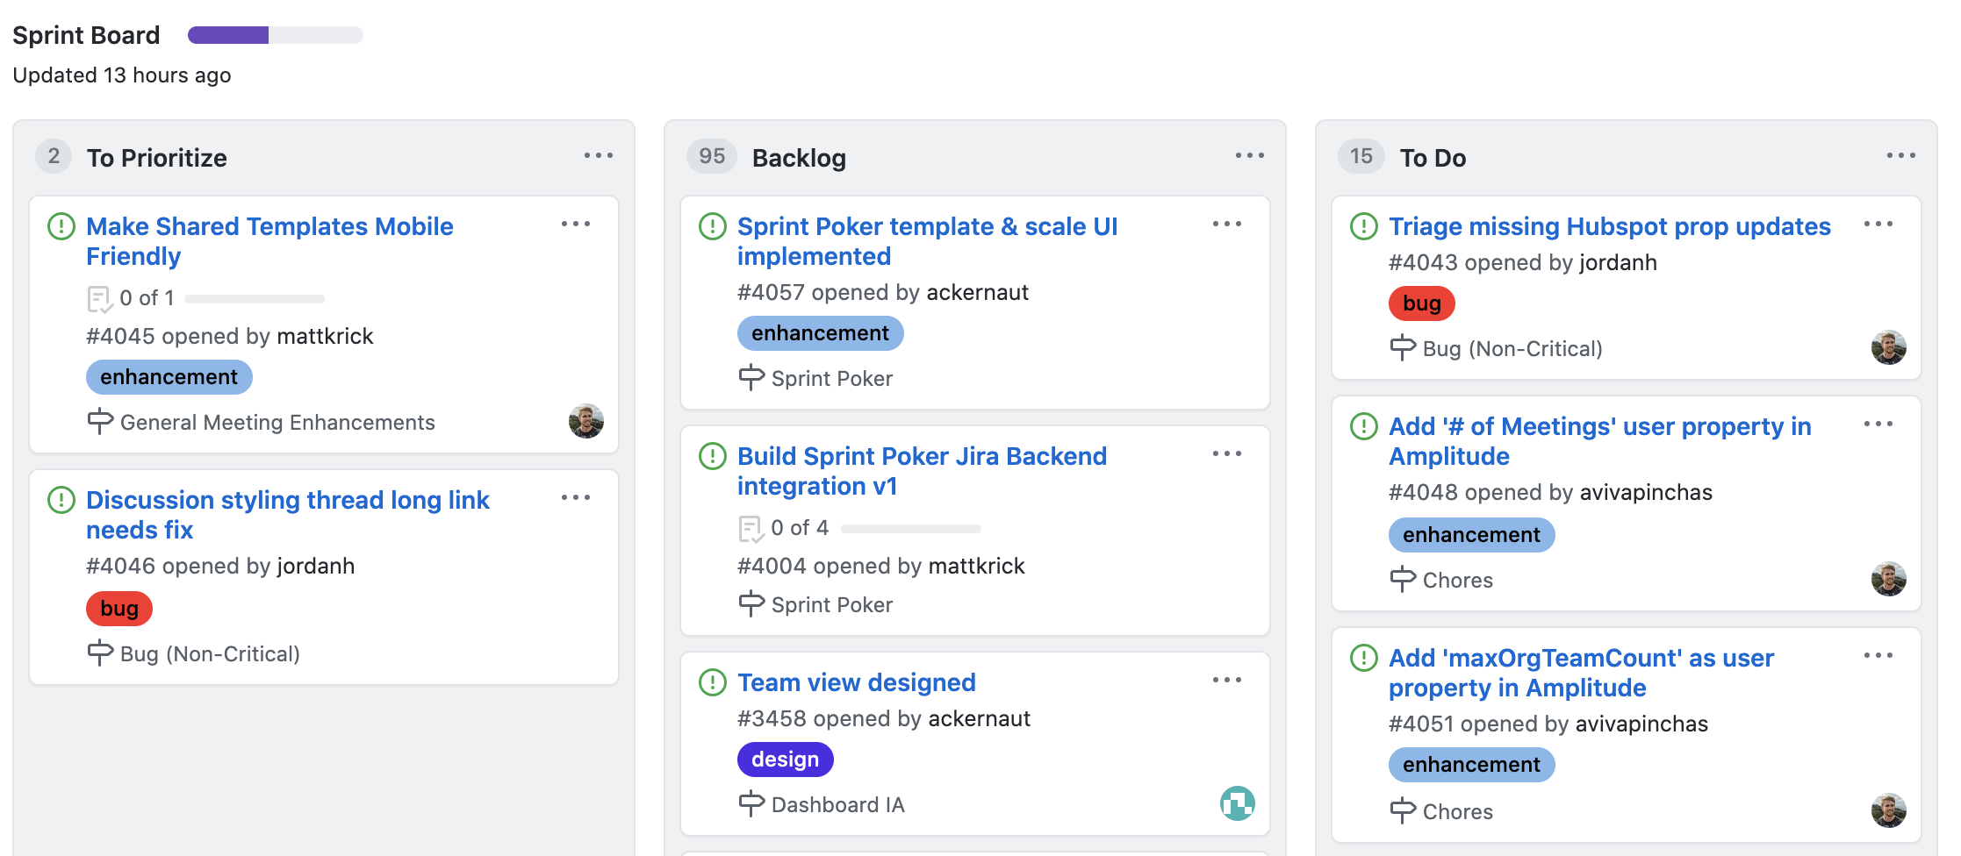Click the Chores milestone flag on issue #4048
Viewport: 1961px width, 856px height.
[x=1403, y=580]
